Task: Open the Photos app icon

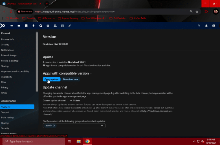Action: 26,26
